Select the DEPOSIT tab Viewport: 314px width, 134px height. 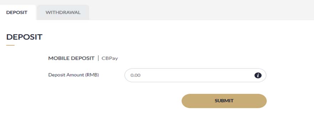tap(17, 12)
